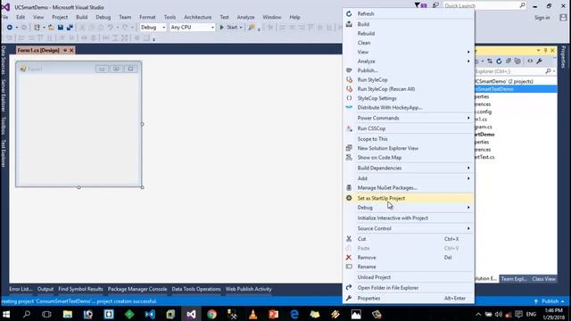The image size is (571, 321).
Task: Open New Solution Explorer View
Action: 409,148
